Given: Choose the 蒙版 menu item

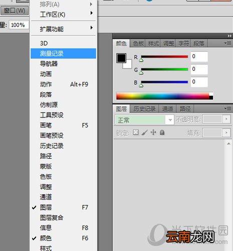Looking at the screenshot, I should 63,166.
